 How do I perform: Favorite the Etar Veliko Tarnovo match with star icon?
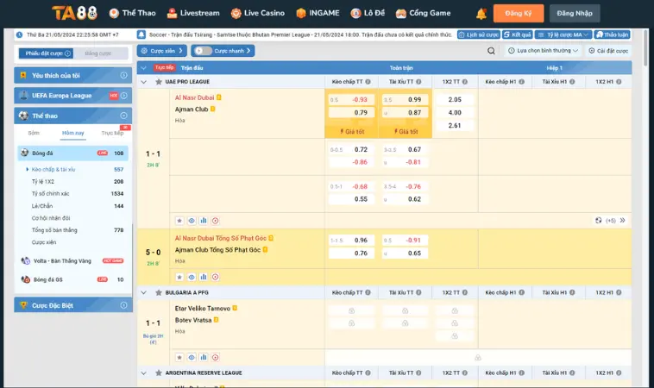[179, 356]
